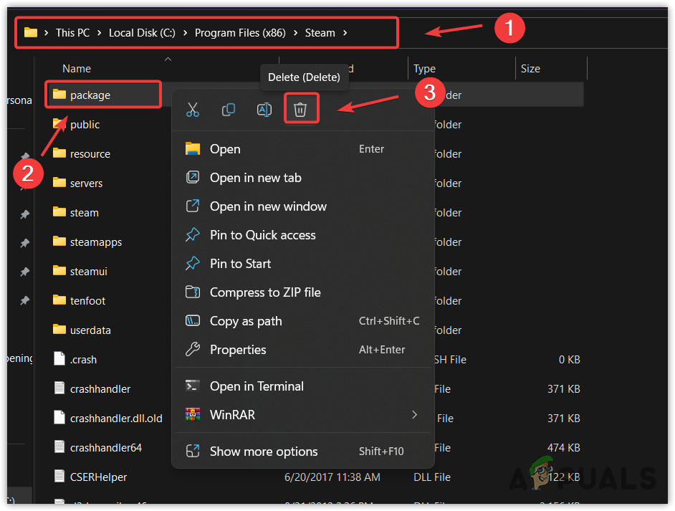The height and width of the screenshot is (511, 675).
Task: Click the Terminal icon in menu
Action: [193, 386]
